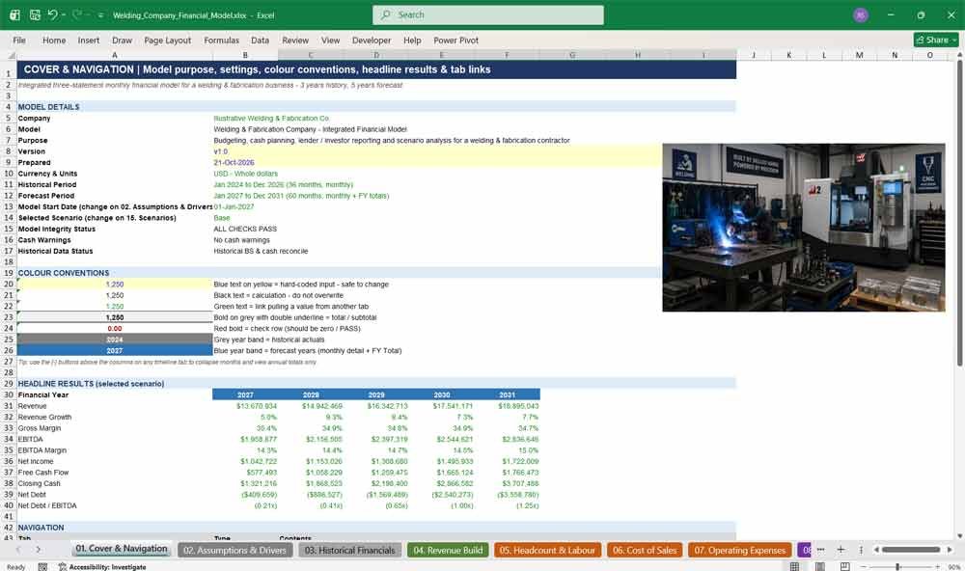The width and height of the screenshot is (965, 571).
Task: Switch to Normal view icon
Action: 794,566
